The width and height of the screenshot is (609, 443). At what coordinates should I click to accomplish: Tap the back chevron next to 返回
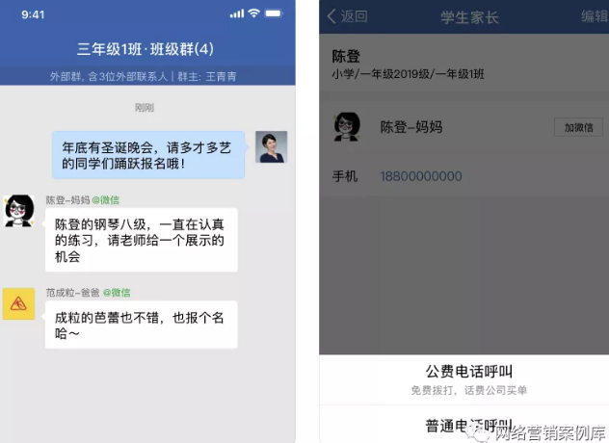(x=331, y=16)
